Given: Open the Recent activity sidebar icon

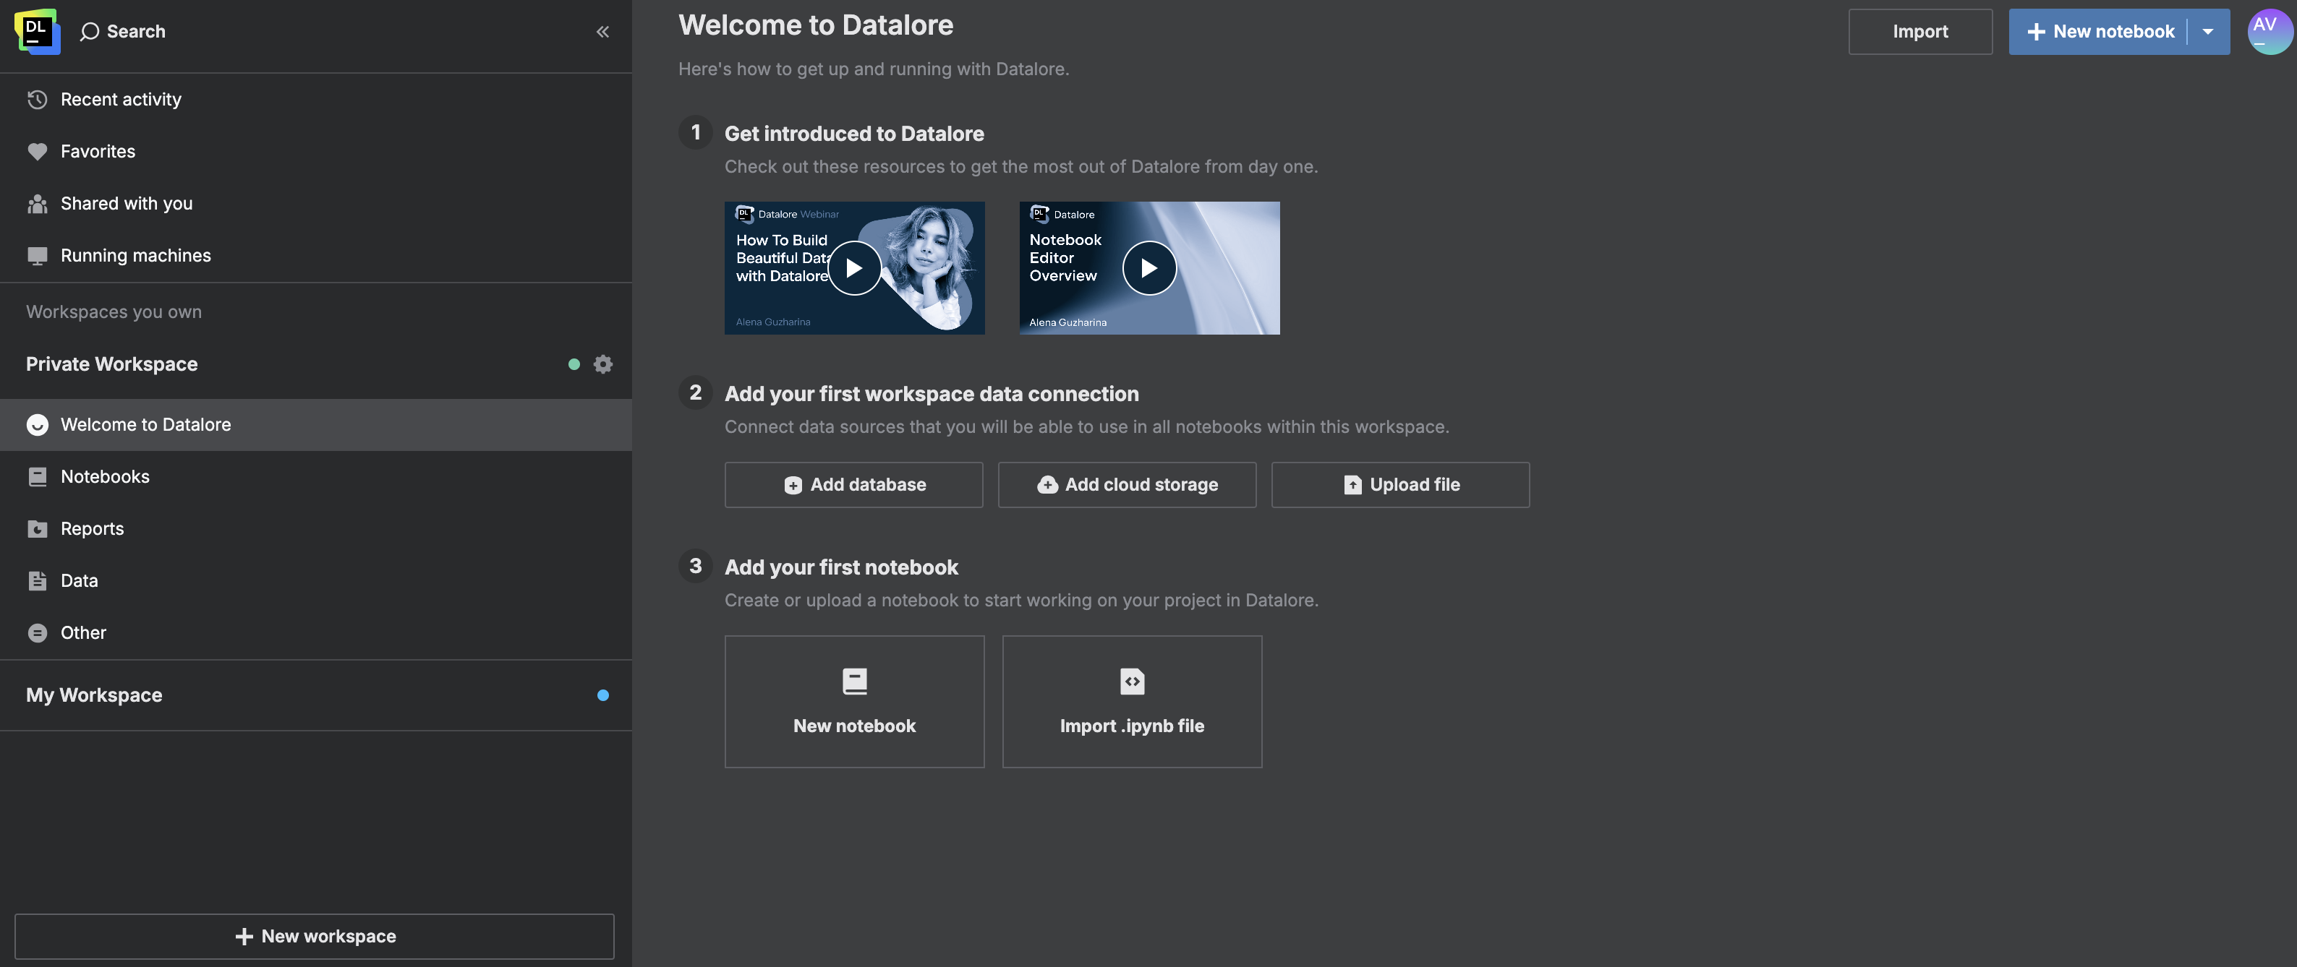Looking at the screenshot, I should [37, 99].
